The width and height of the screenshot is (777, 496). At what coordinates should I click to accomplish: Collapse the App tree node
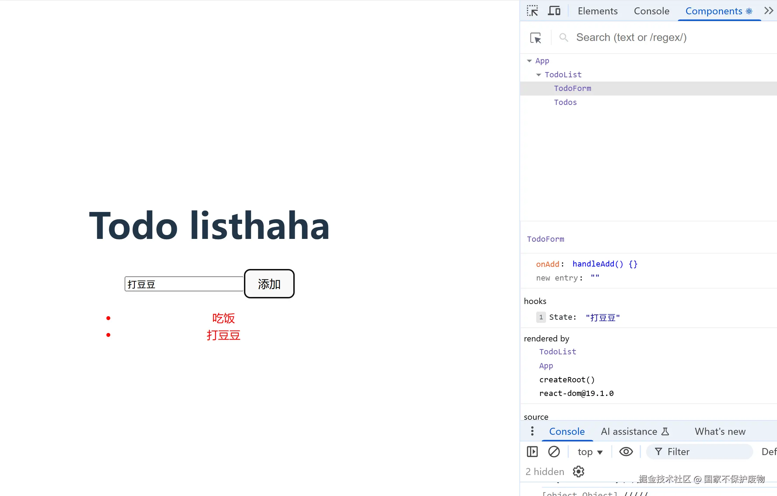(529, 61)
